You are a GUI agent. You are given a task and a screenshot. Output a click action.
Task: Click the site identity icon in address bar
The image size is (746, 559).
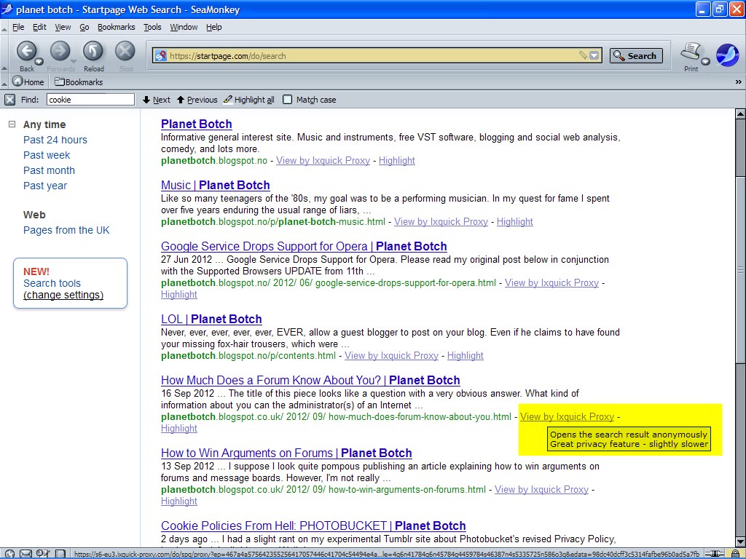tap(161, 55)
